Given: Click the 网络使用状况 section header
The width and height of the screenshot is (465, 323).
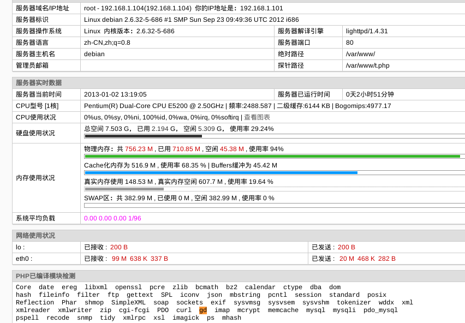Looking at the screenshot, I should [x=35, y=236].
